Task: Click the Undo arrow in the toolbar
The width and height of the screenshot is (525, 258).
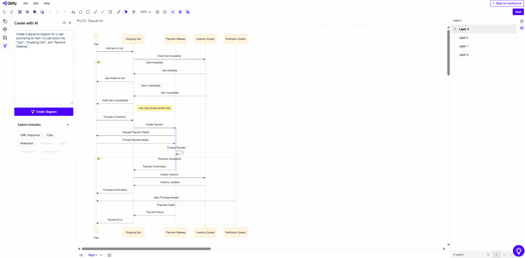Action: click(4, 12)
